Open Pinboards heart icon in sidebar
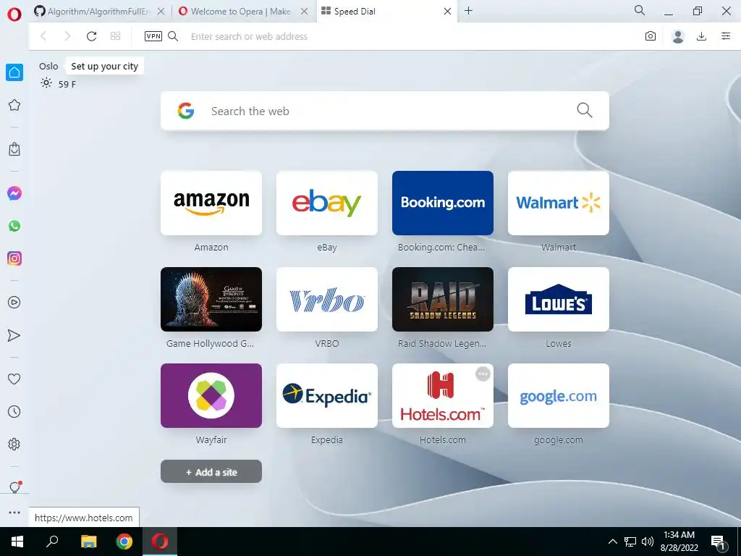 point(14,379)
